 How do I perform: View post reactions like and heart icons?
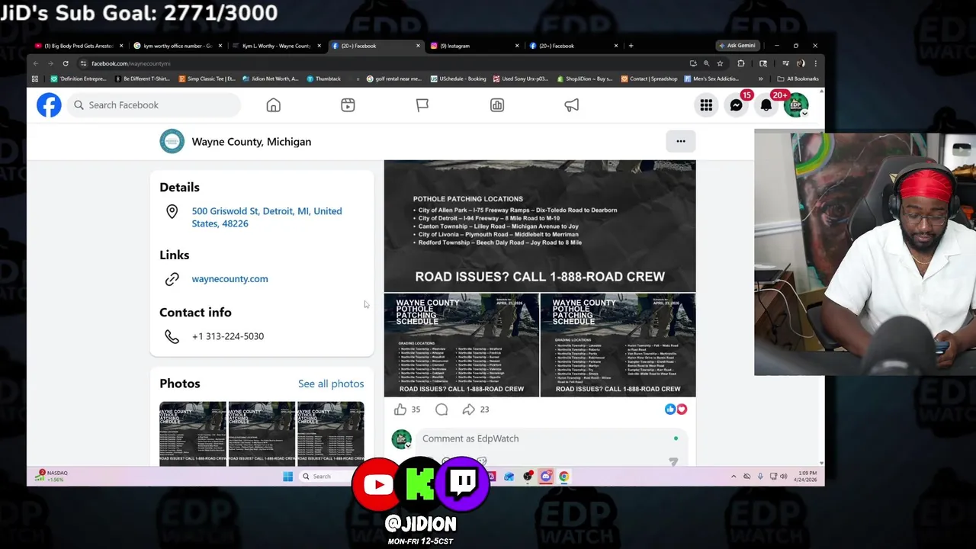pos(676,409)
